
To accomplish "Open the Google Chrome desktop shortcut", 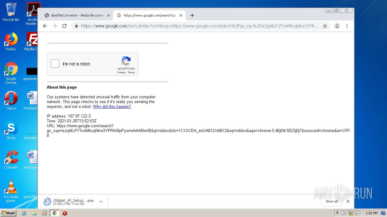I will pyautogui.click(x=11, y=73).
